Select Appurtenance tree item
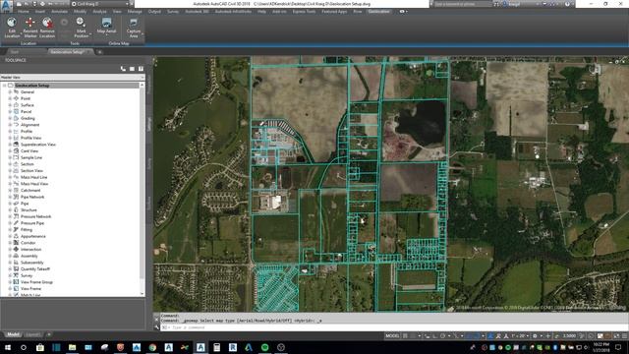This screenshot has height=354, width=629. click(x=32, y=236)
